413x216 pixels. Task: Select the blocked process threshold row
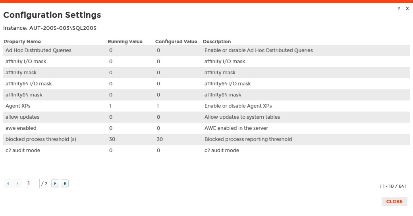(x=41, y=139)
